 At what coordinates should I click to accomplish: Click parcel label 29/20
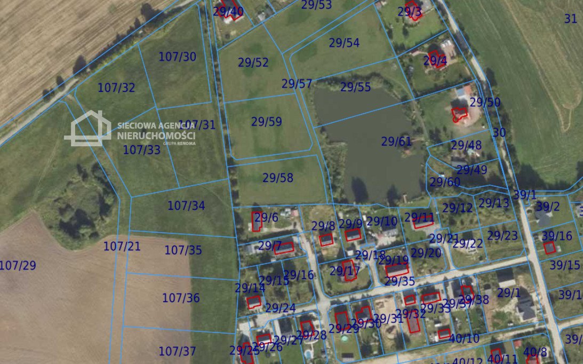click(426, 254)
